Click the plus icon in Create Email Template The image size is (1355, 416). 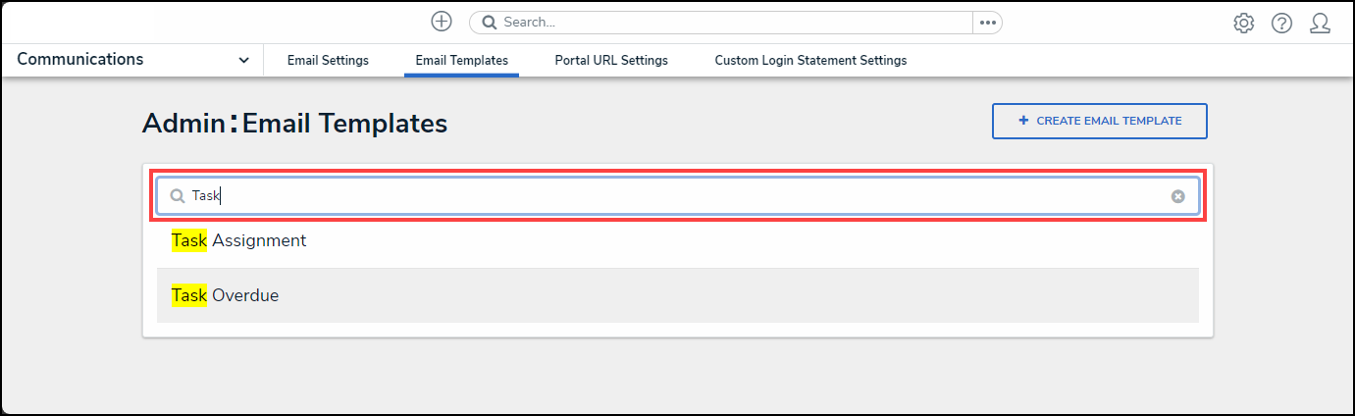click(1023, 121)
